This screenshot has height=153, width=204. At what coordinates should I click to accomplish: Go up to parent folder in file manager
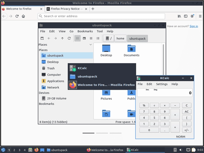point(62,38)
